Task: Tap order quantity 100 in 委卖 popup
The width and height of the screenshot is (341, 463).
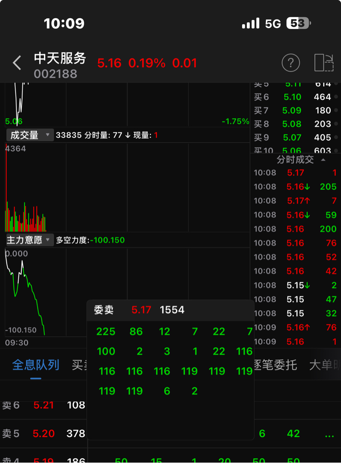Action: pyautogui.click(x=106, y=351)
